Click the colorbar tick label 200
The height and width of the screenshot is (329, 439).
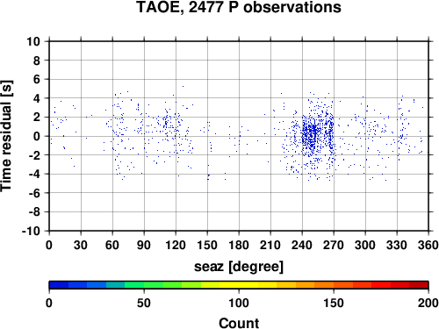[428, 303]
